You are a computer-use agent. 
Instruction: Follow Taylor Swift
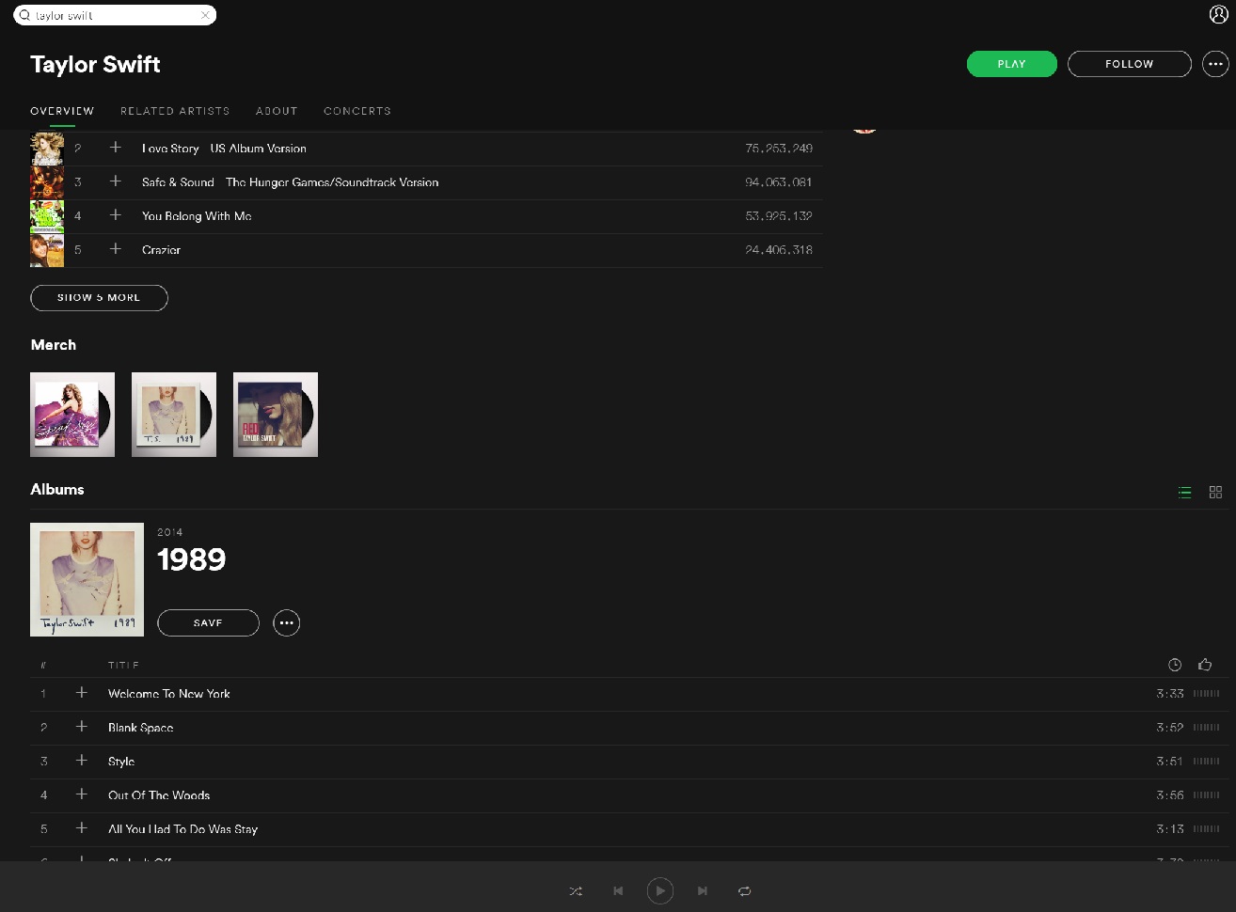(1129, 64)
